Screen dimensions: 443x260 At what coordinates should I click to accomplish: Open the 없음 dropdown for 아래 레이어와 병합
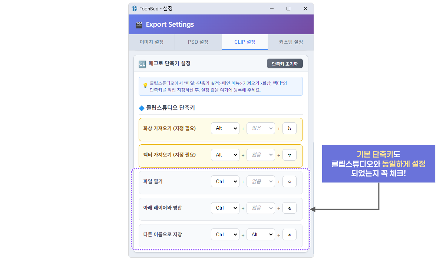coord(261,208)
